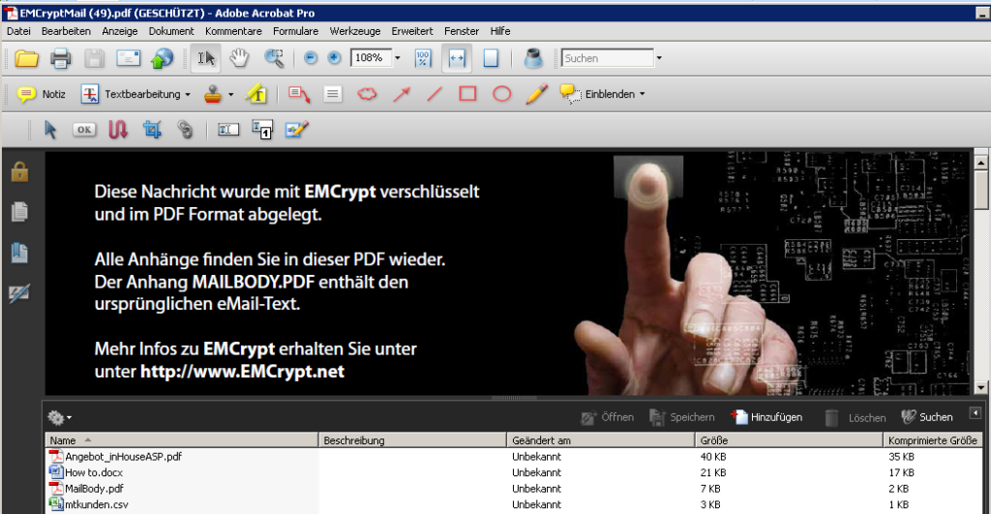This screenshot has height=514, width=991.
Task: Click the 108% zoom value field
Action: pos(371,58)
